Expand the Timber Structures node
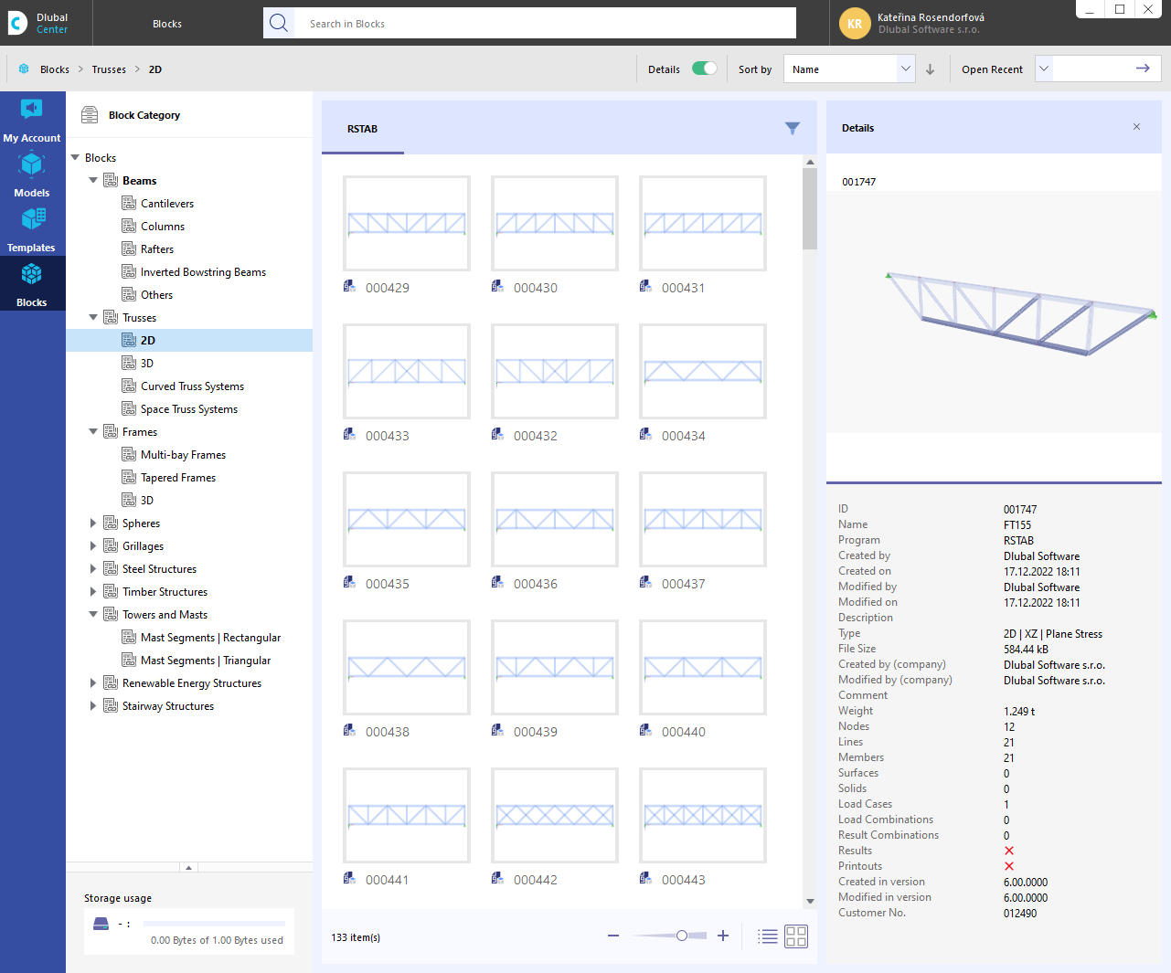1171x973 pixels. pos(93,591)
